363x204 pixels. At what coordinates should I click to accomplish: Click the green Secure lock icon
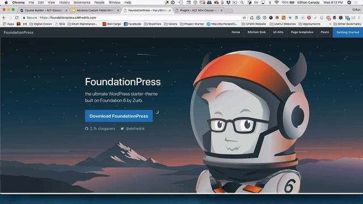[x=24, y=18]
